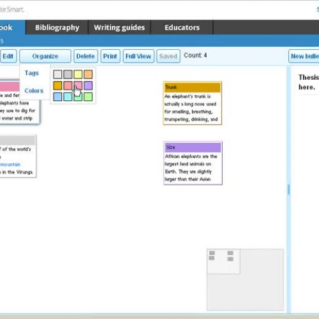Open the Bibliography tab
Image resolution: width=319 pixels, height=319 pixels.
(x=57, y=27)
